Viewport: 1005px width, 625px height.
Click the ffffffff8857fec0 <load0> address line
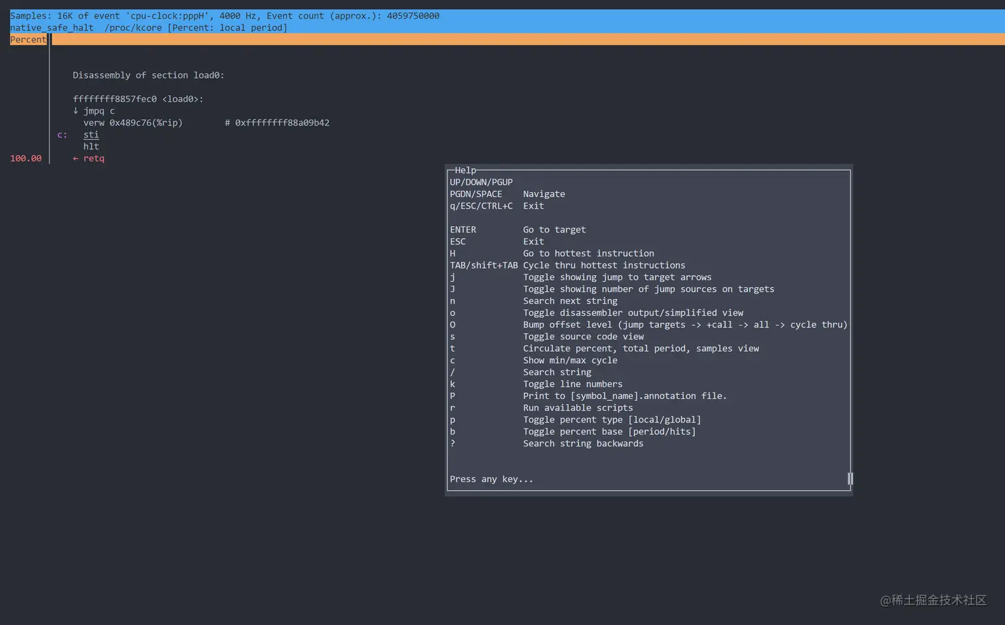[138, 99]
